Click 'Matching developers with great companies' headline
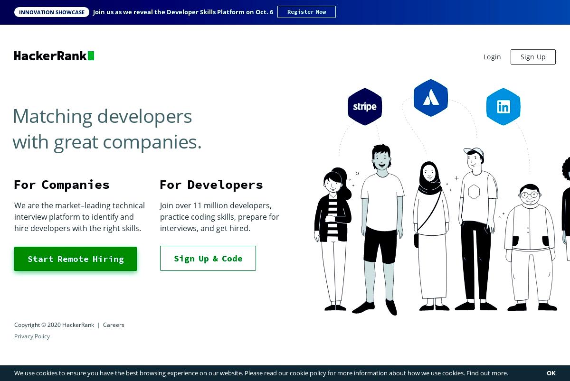Screen dimensions: 570x381 107,129
